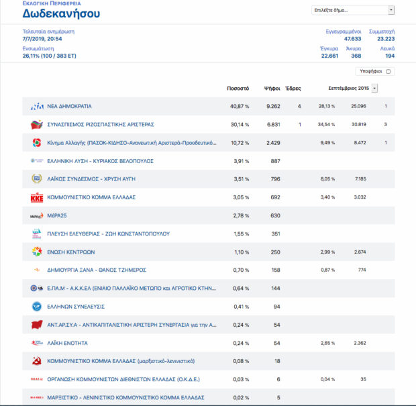416x406 pixels.
Task: Click the Ένωση Κεντρώων colorful logo
Action: [x=37, y=252]
